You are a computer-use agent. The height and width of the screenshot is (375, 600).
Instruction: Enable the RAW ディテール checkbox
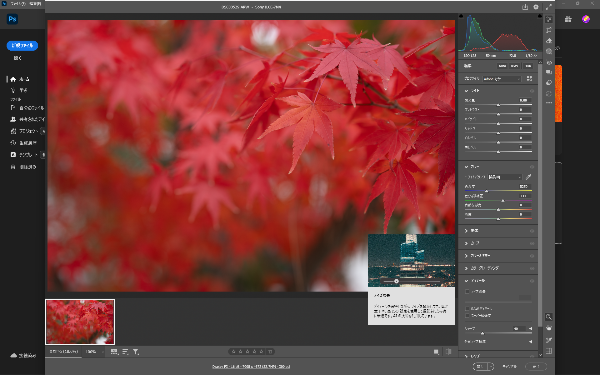point(467,308)
